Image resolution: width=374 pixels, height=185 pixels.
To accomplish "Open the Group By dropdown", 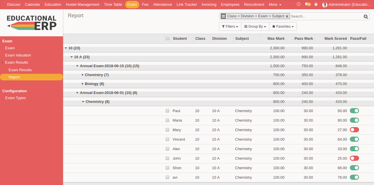I will click(x=255, y=27).
